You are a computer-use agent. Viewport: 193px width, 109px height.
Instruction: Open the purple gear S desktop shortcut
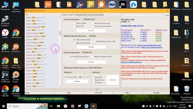[80, 4]
